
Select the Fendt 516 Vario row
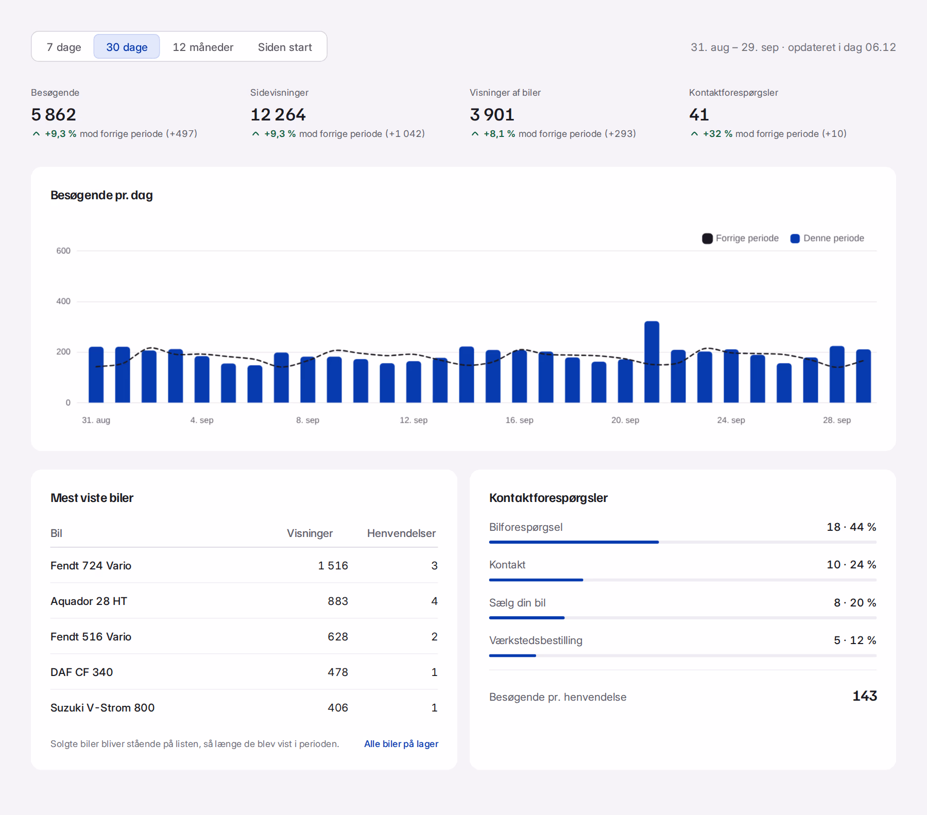(244, 636)
